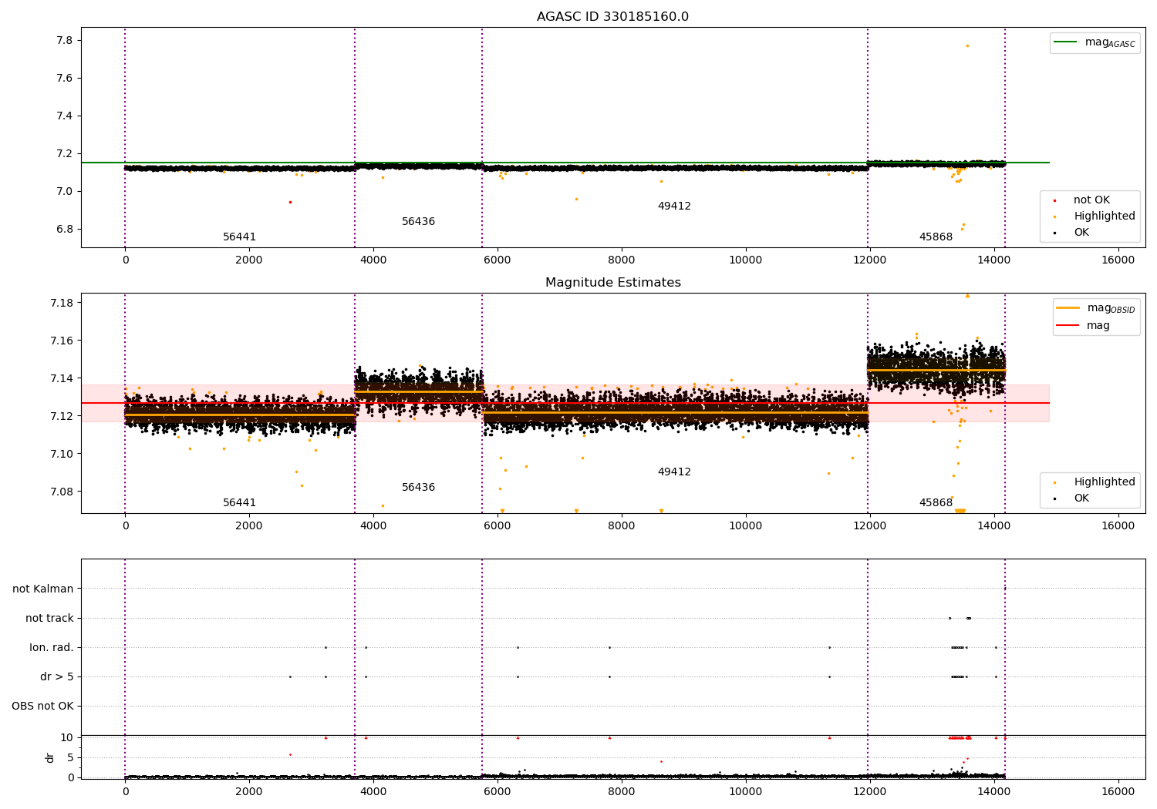
Task: Click the 7.8 y-axis tick in top plot
Action: [x=66, y=41]
